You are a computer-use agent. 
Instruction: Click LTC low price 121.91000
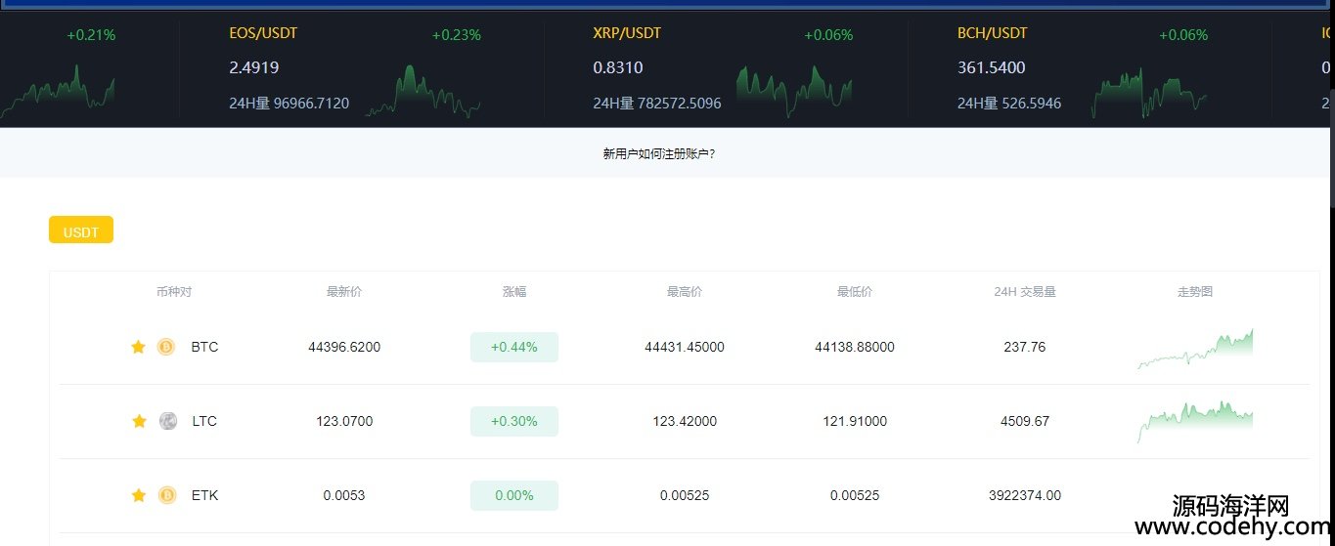[855, 421]
